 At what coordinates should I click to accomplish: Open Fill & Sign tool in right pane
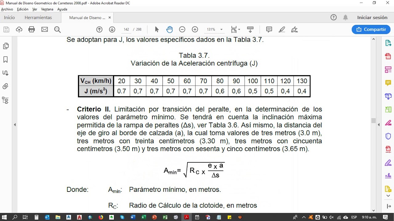pyautogui.click(x=388, y=163)
